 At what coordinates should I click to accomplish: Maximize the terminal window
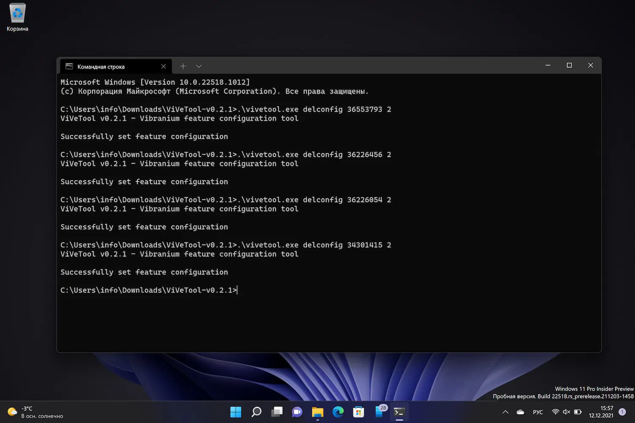tap(569, 65)
